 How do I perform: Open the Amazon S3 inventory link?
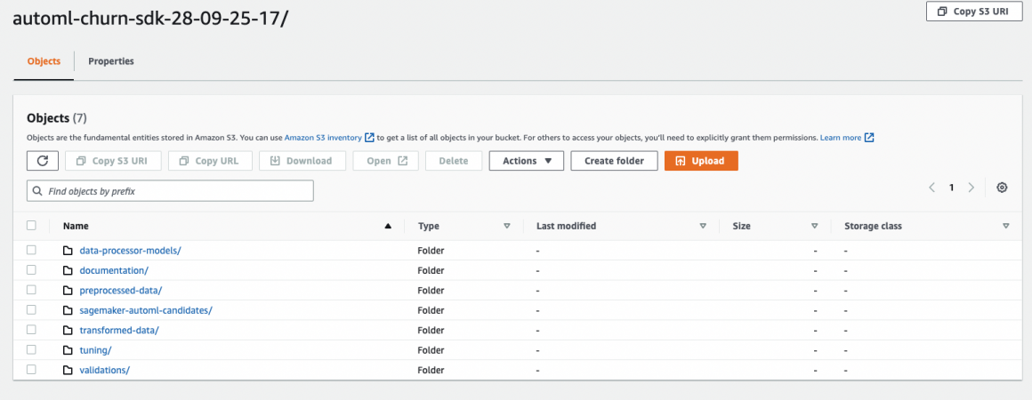click(x=323, y=138)
